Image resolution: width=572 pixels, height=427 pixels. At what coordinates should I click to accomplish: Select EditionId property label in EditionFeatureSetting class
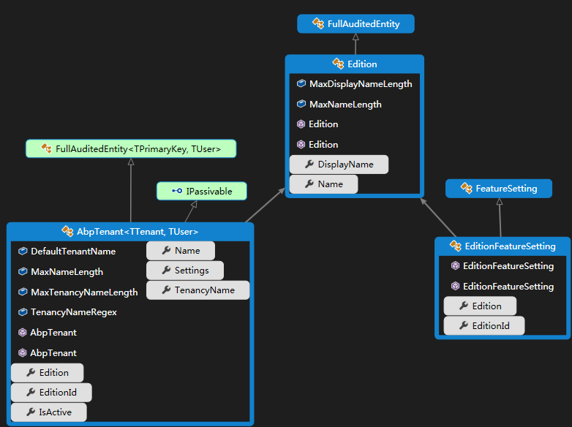pyautogui.click(x=491, y=326)
